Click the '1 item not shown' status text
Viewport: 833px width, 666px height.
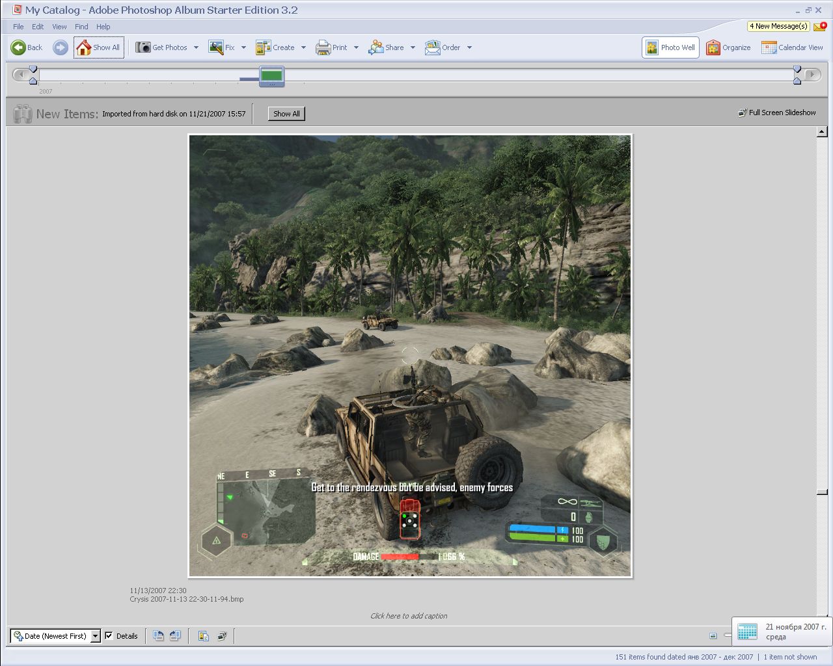pos(790,657)
